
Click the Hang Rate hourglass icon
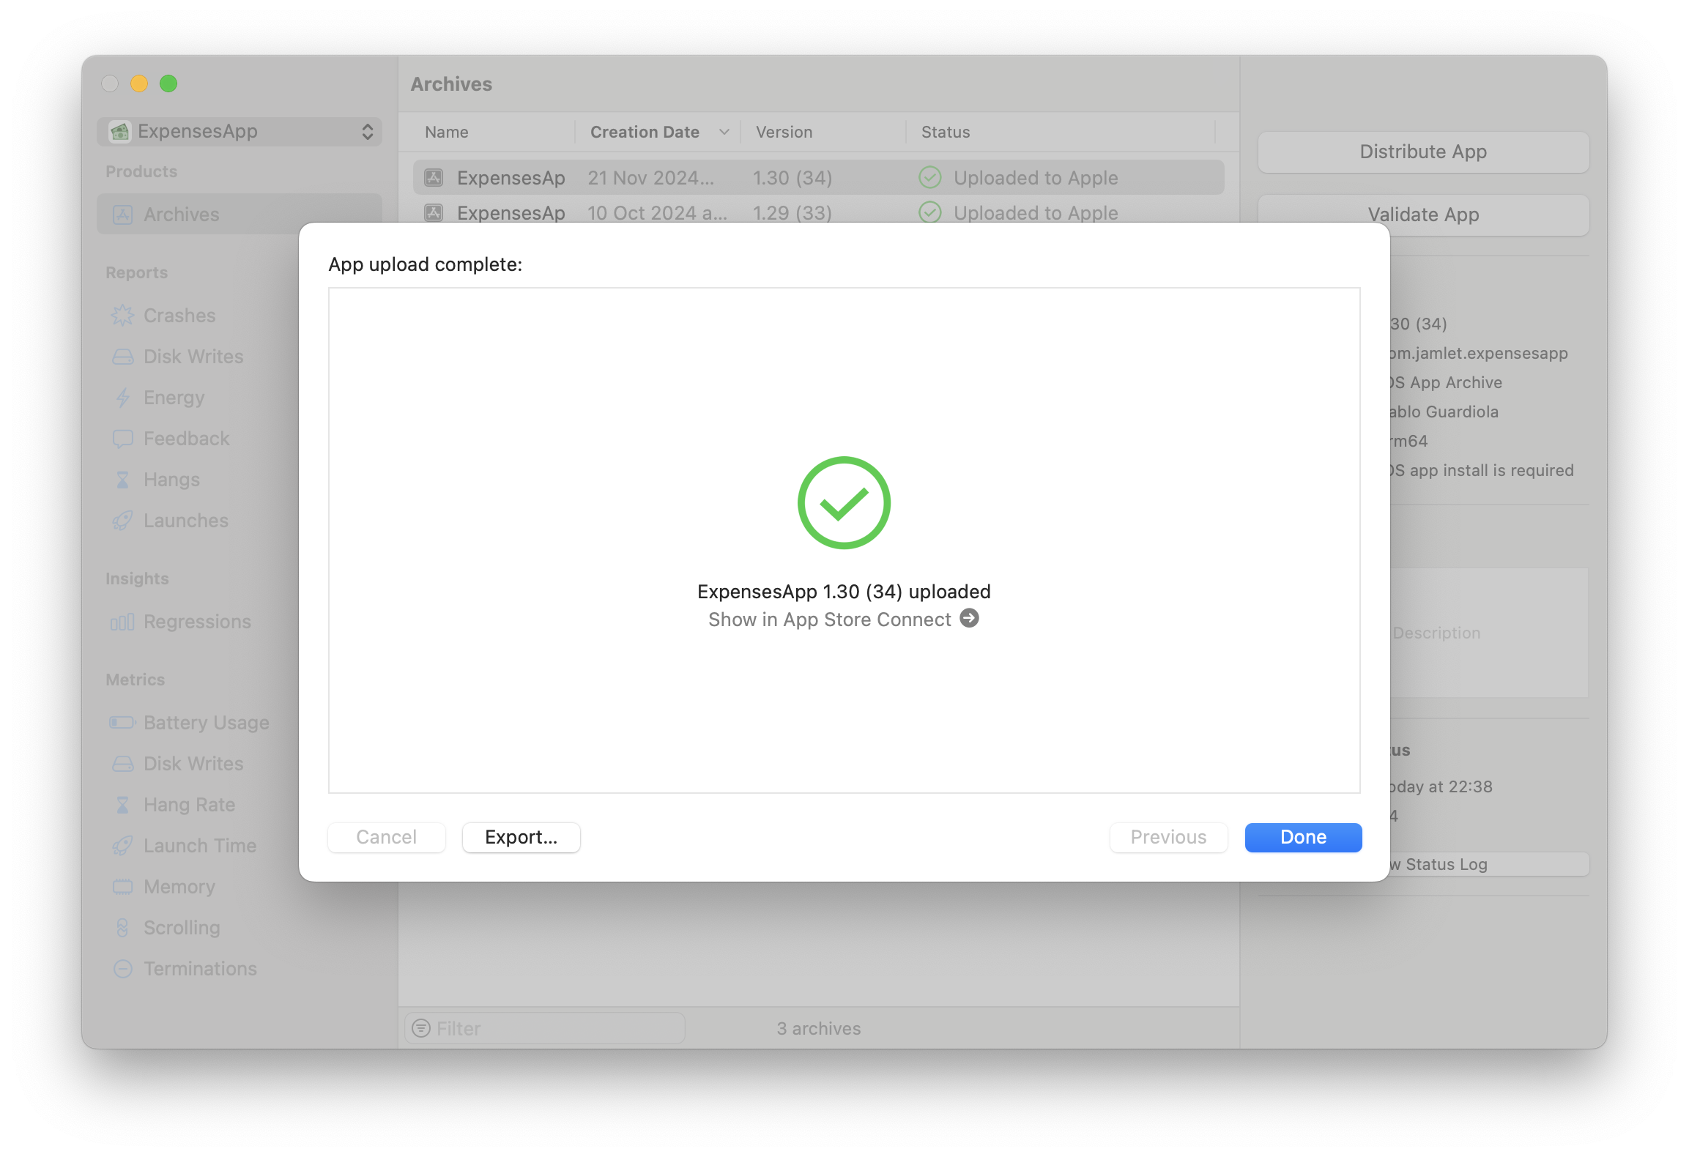coord(122,805)
